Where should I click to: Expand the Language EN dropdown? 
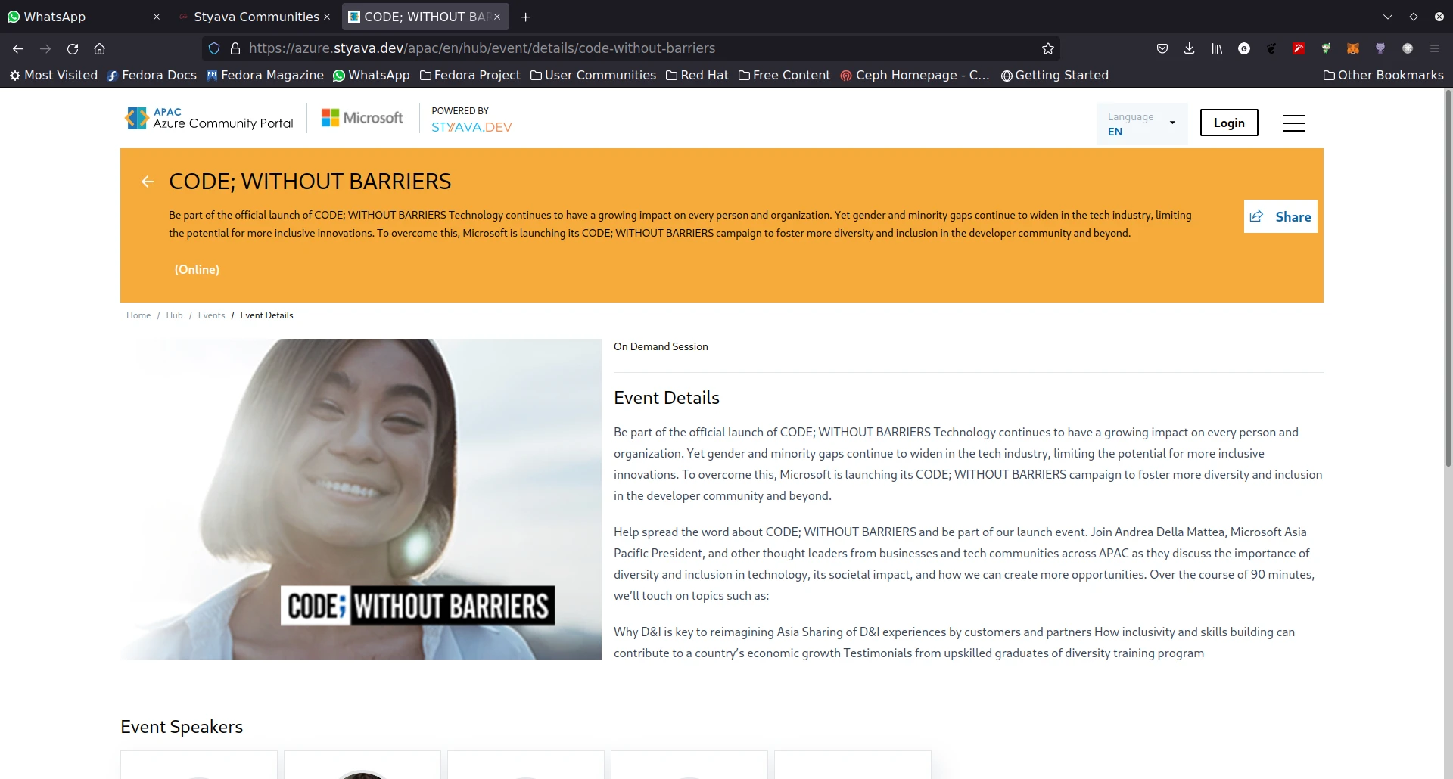tap(1142, 124)
